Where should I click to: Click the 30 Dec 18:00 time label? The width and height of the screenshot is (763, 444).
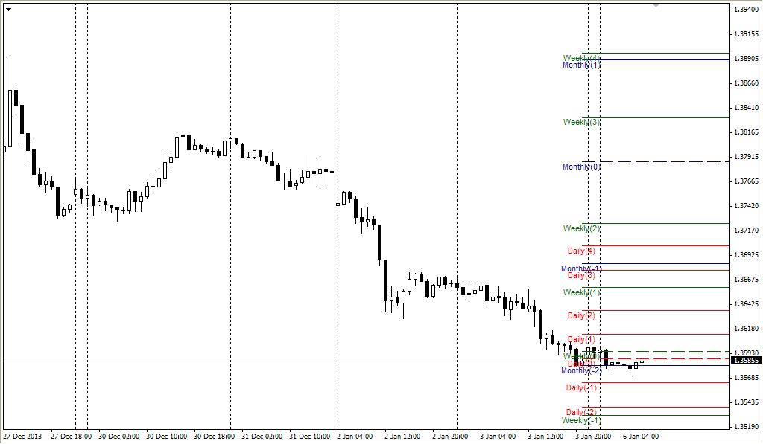[214, 437]
